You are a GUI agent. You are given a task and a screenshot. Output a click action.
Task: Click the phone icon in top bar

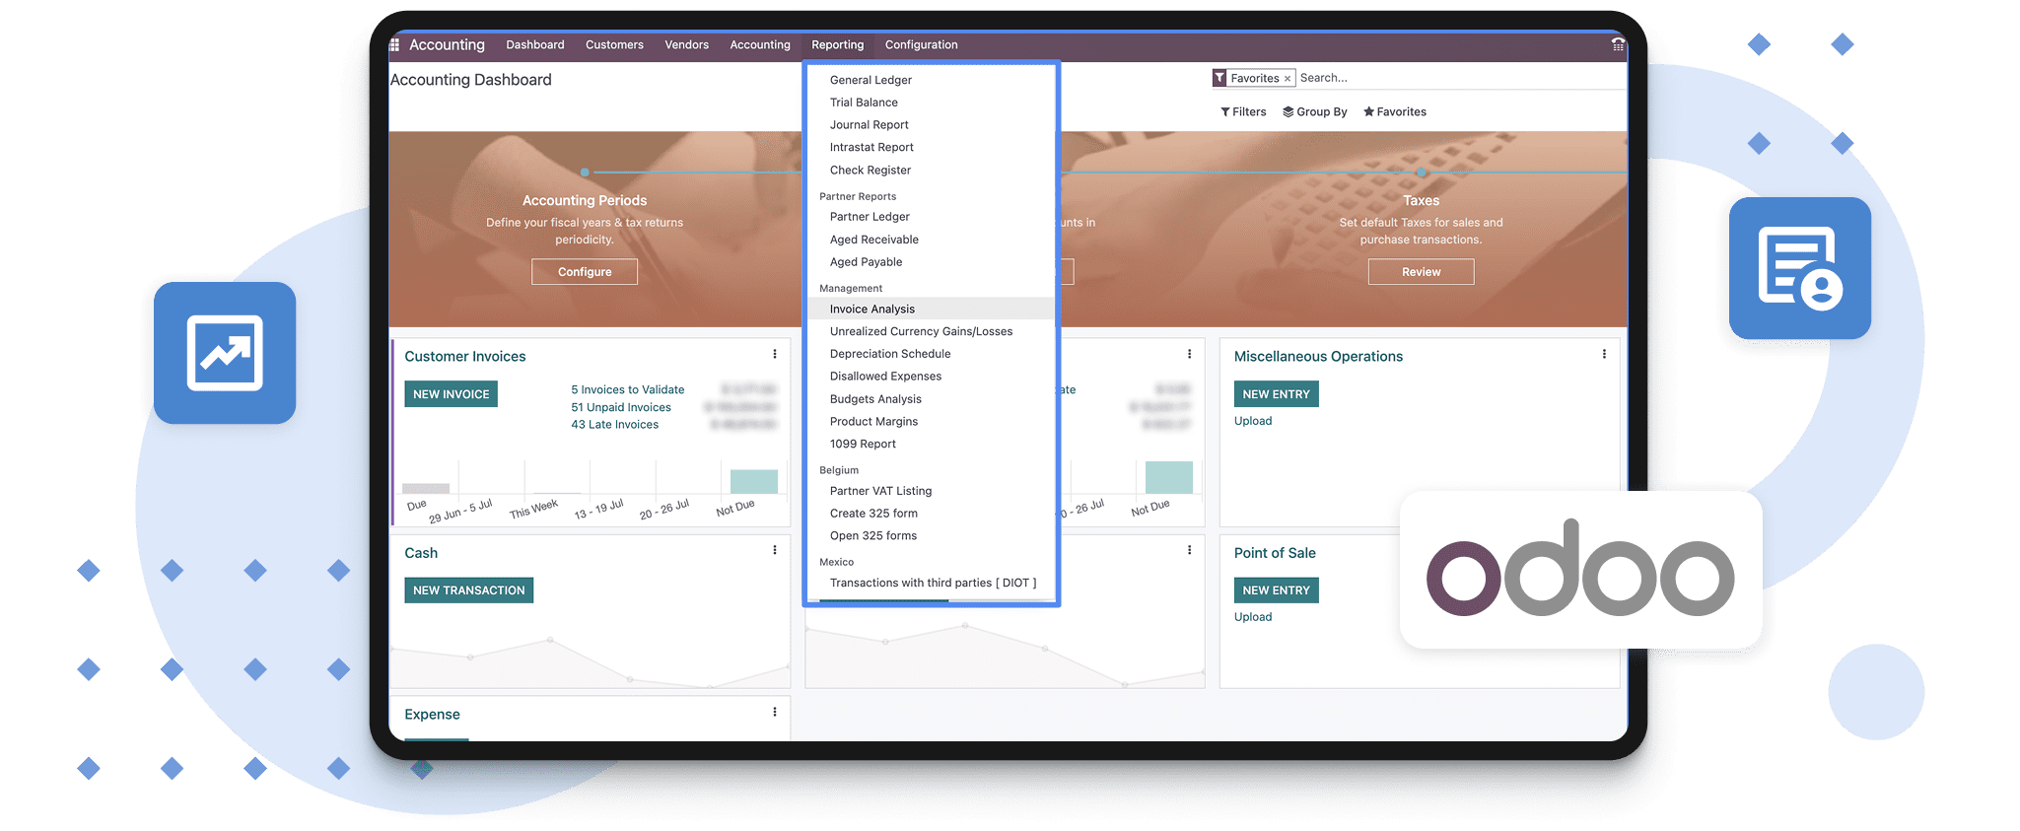[1617, 44]
